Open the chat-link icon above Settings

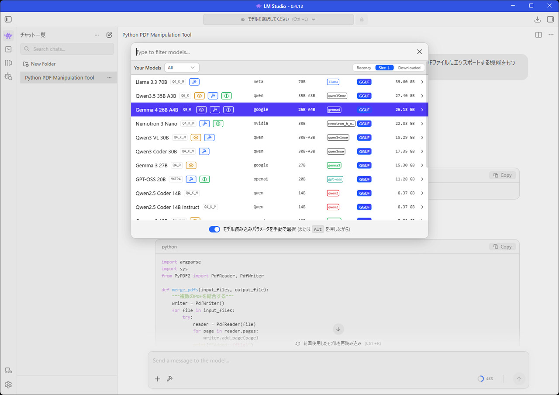(8, 371)
